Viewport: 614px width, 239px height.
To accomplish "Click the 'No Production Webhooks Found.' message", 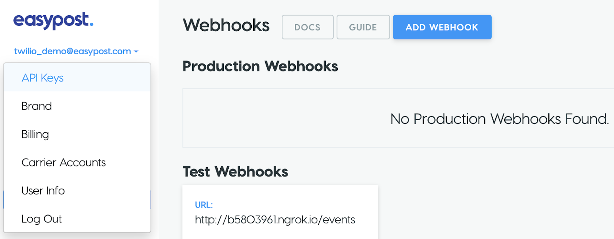I will 500,119.
